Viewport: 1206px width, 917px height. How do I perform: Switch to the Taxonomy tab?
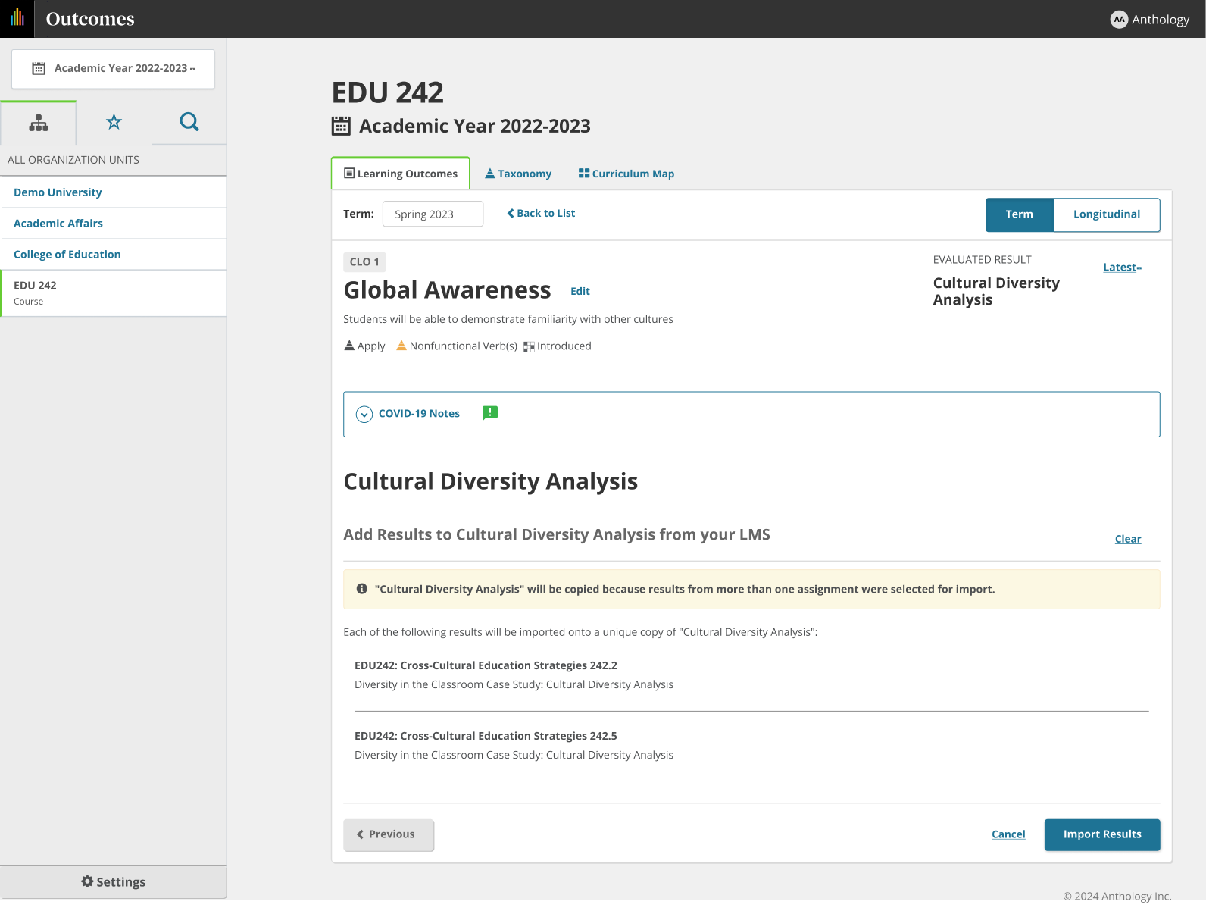tap(518, 174)
